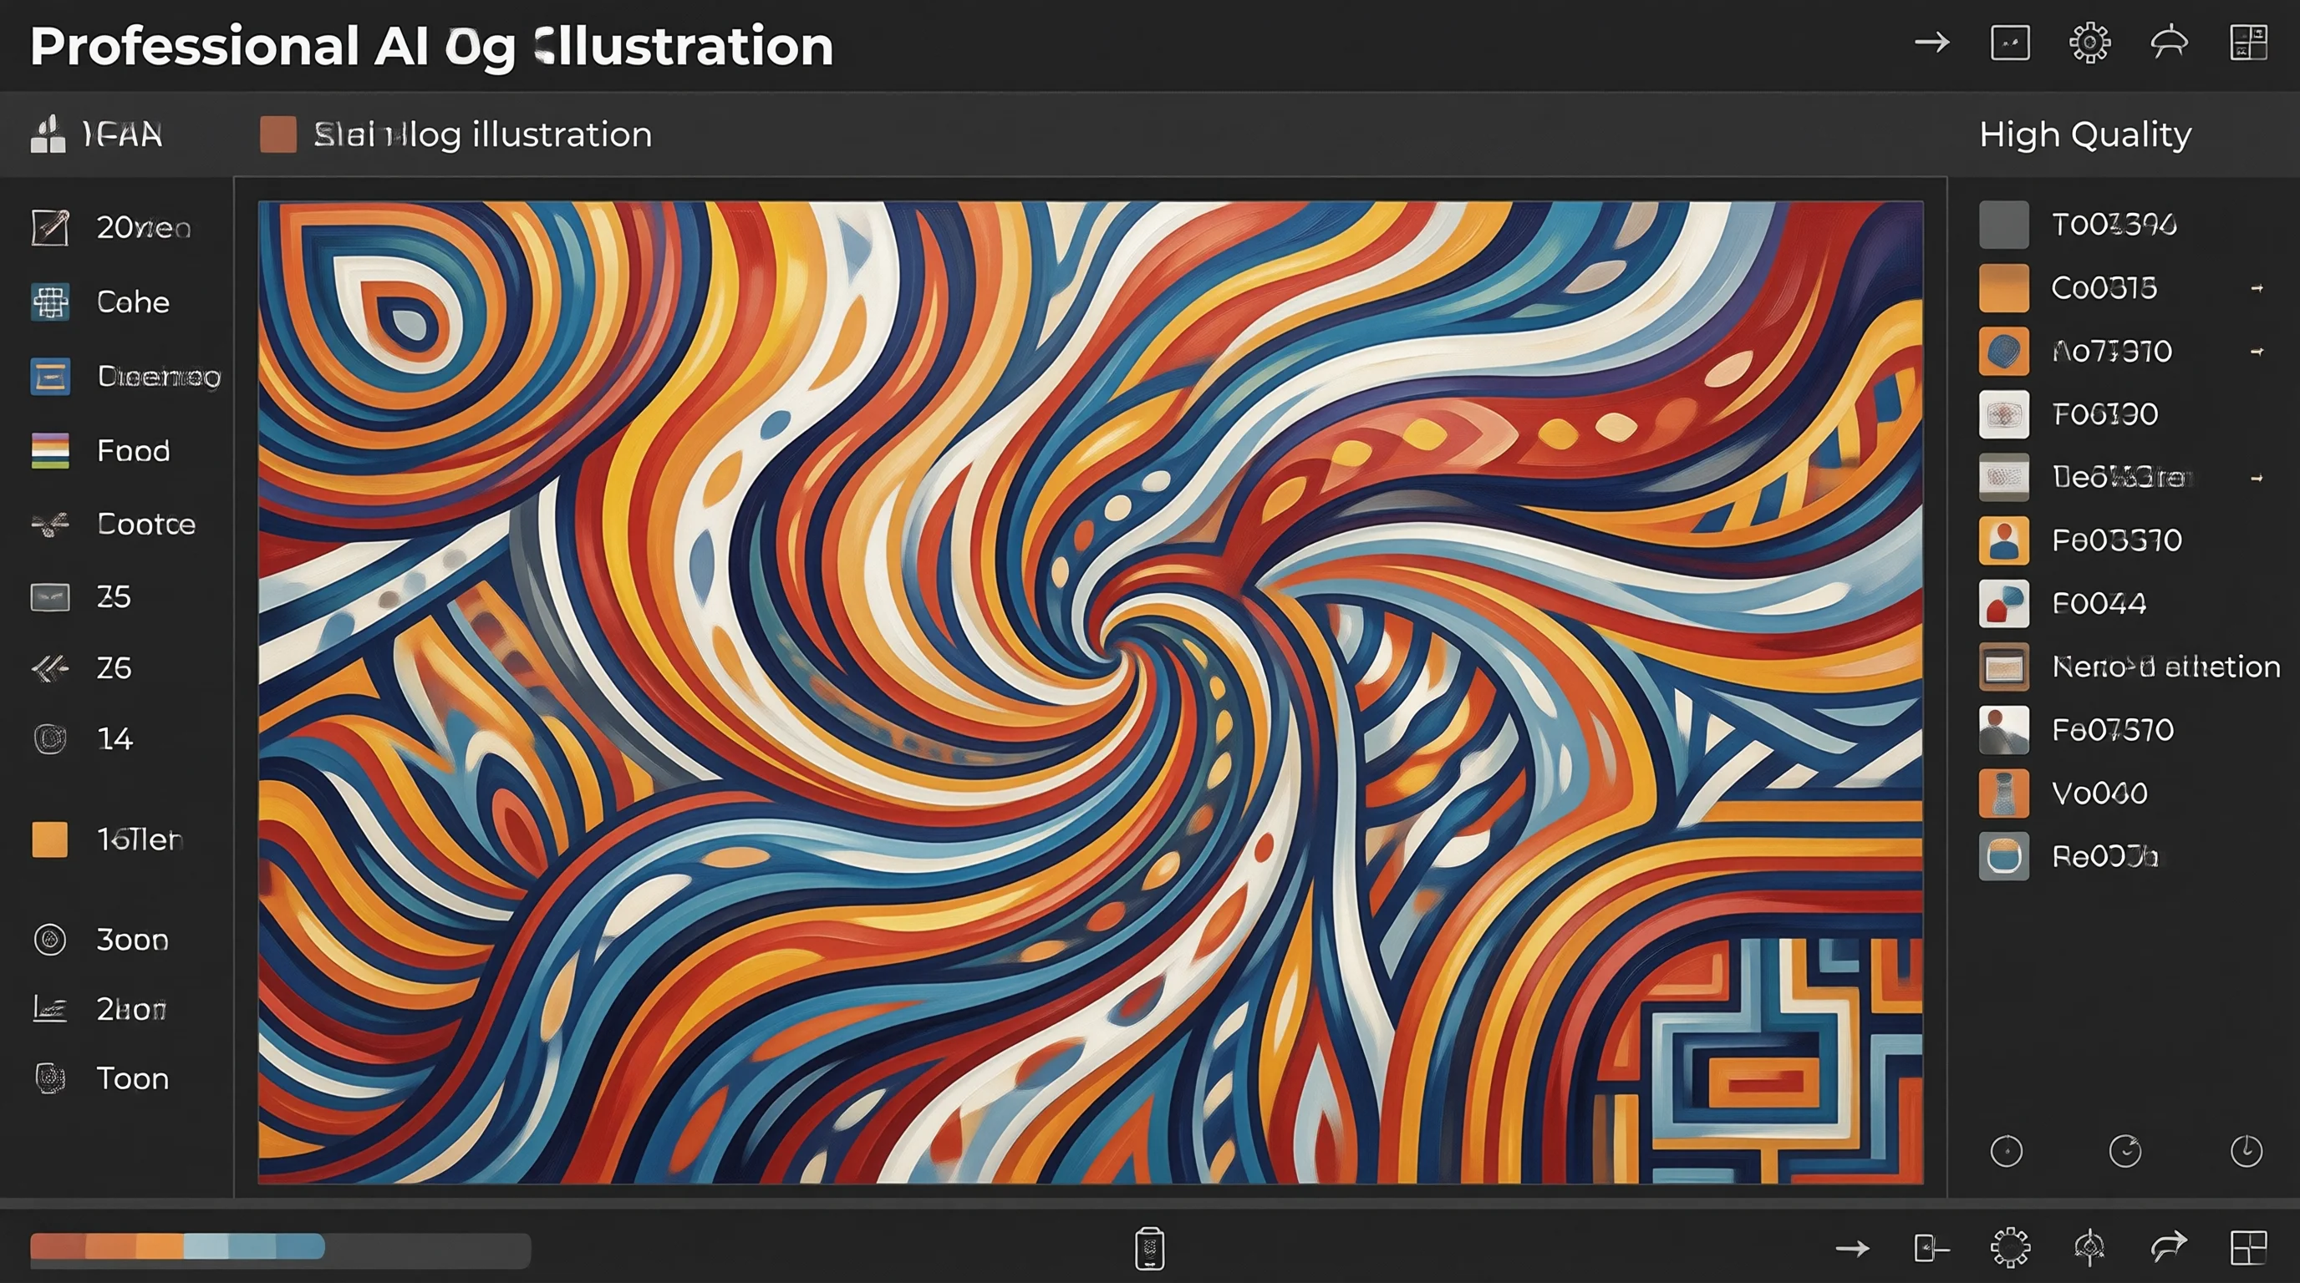The width and height of the screenshot is (2300, 1283).
Task: Toggle the middle circular control below the list
Action: pos(2125,1151)
